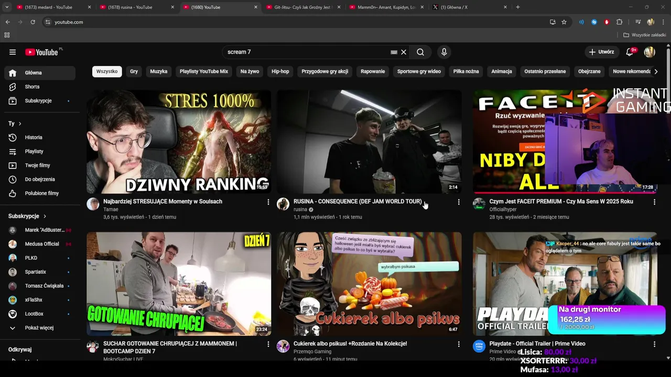Select the Sportowe gry wideo chip

tap(419, 71)
